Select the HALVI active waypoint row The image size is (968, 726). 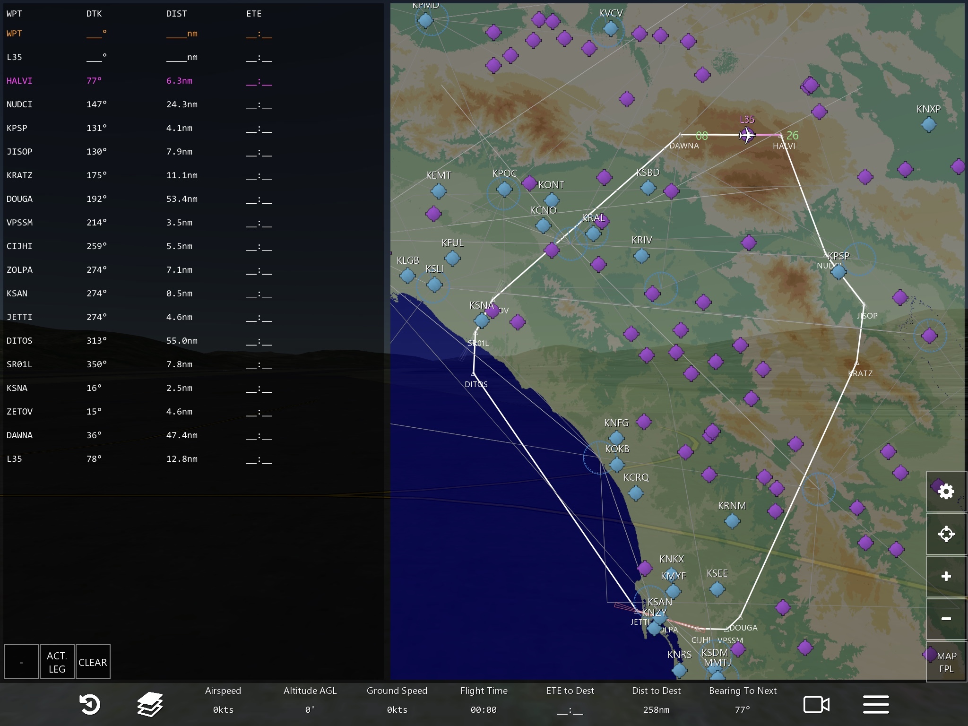(x=19, y=81)
